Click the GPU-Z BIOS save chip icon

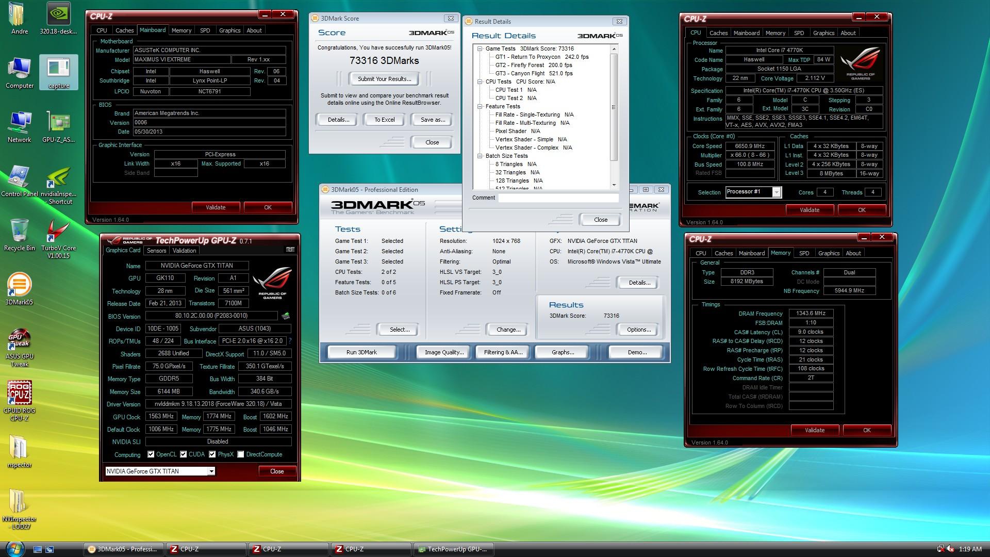286,316
